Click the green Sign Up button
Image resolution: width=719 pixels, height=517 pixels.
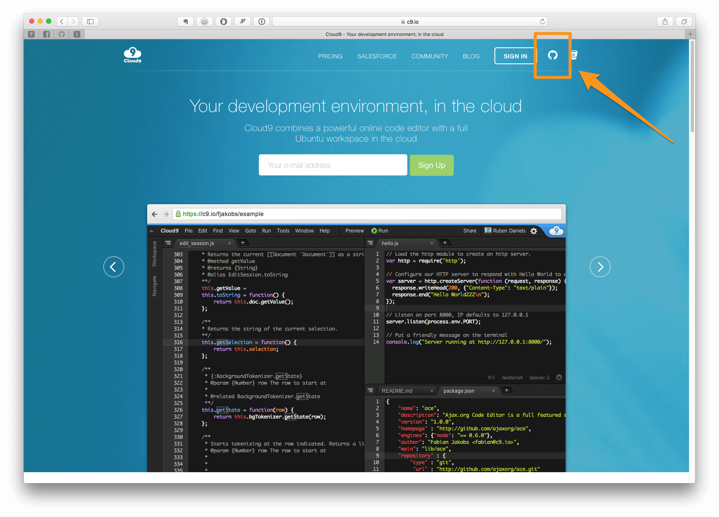click(431, 165)
